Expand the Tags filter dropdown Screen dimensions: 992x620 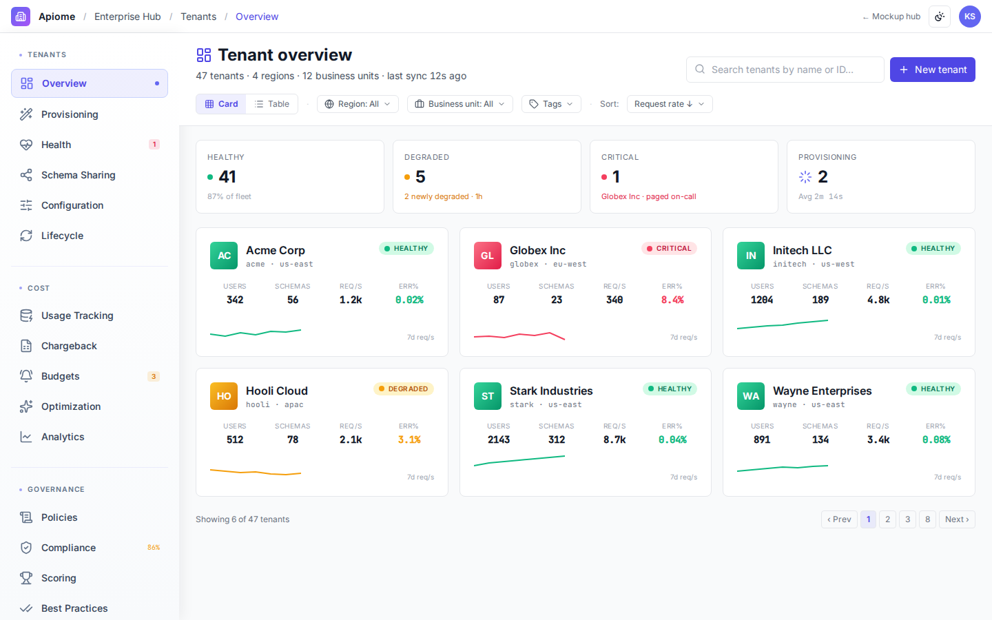[551, 104]
